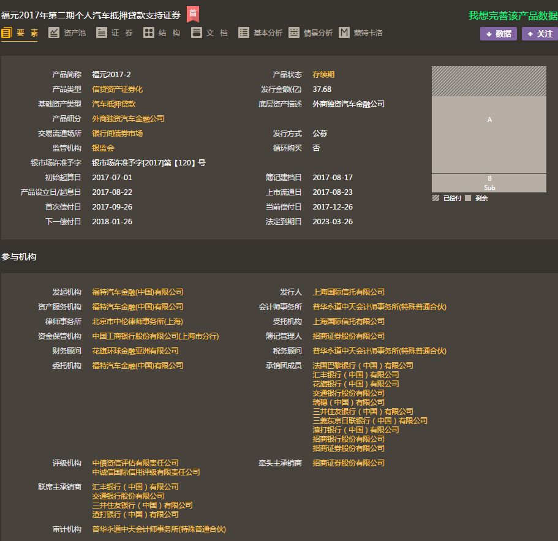558x541 pixels.
Task: Click the 结构 grid icon
Action: (x=149, y=32)
